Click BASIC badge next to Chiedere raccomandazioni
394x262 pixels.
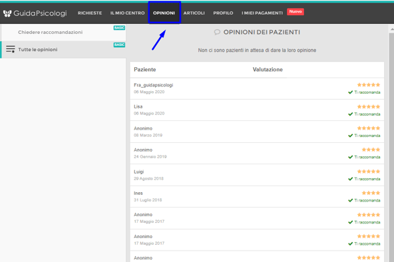click(x=119, y=28)
